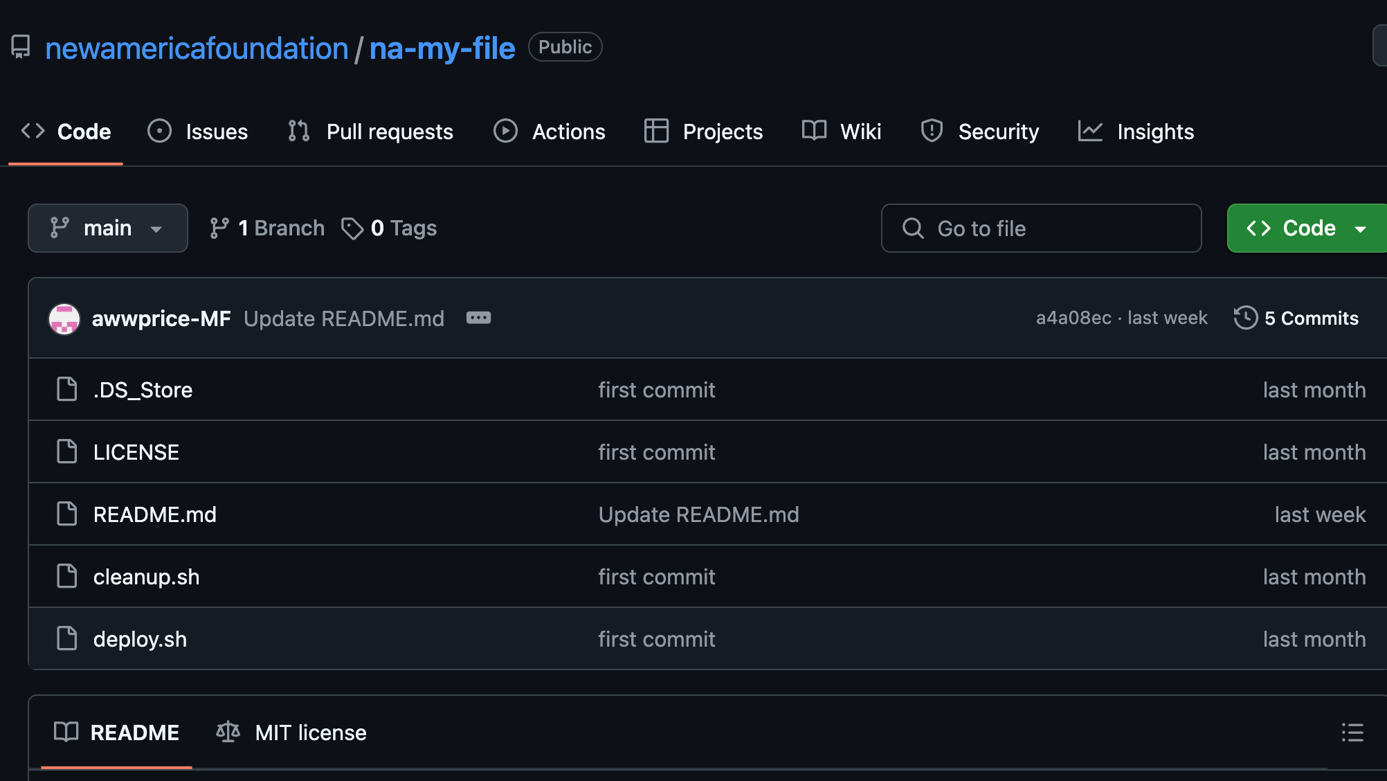Open the na-my-file repository link
This screenshot has width=1387, height=781.
click(442, 48)
